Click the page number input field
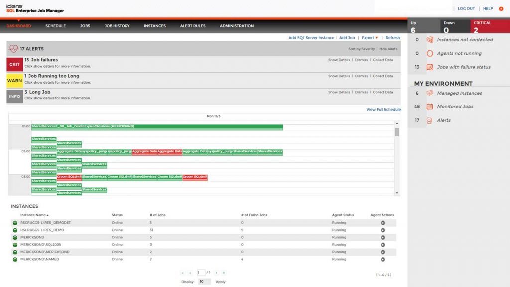This screenshot has width=510, height=287. [x=201, y=273]
